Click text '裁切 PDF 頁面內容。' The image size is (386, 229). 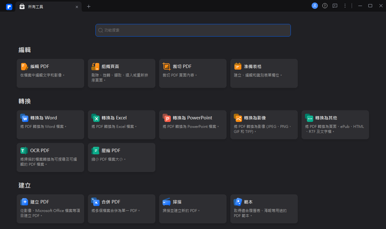pyautogui.click(x=180, y=75)
